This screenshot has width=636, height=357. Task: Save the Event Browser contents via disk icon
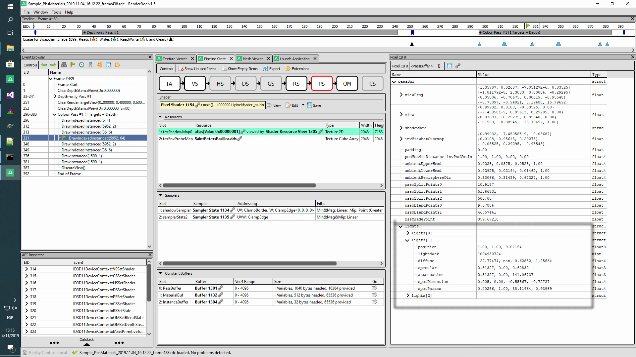click(x=109, y=65)
